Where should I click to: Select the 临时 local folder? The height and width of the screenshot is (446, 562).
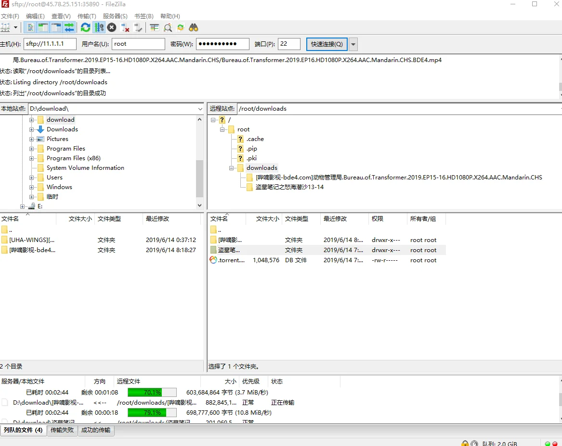pyautogui.click(x=52, y=197)
